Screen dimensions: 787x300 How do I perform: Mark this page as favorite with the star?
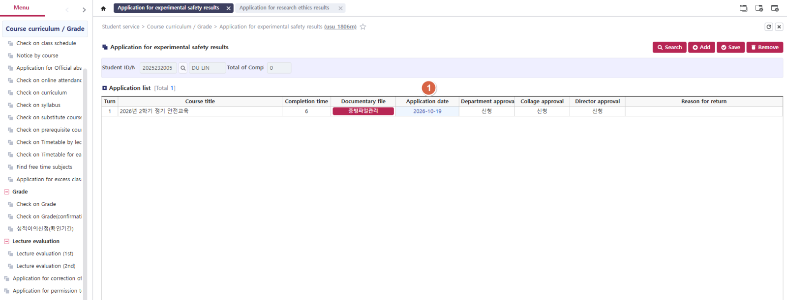[x=363, y=27]
